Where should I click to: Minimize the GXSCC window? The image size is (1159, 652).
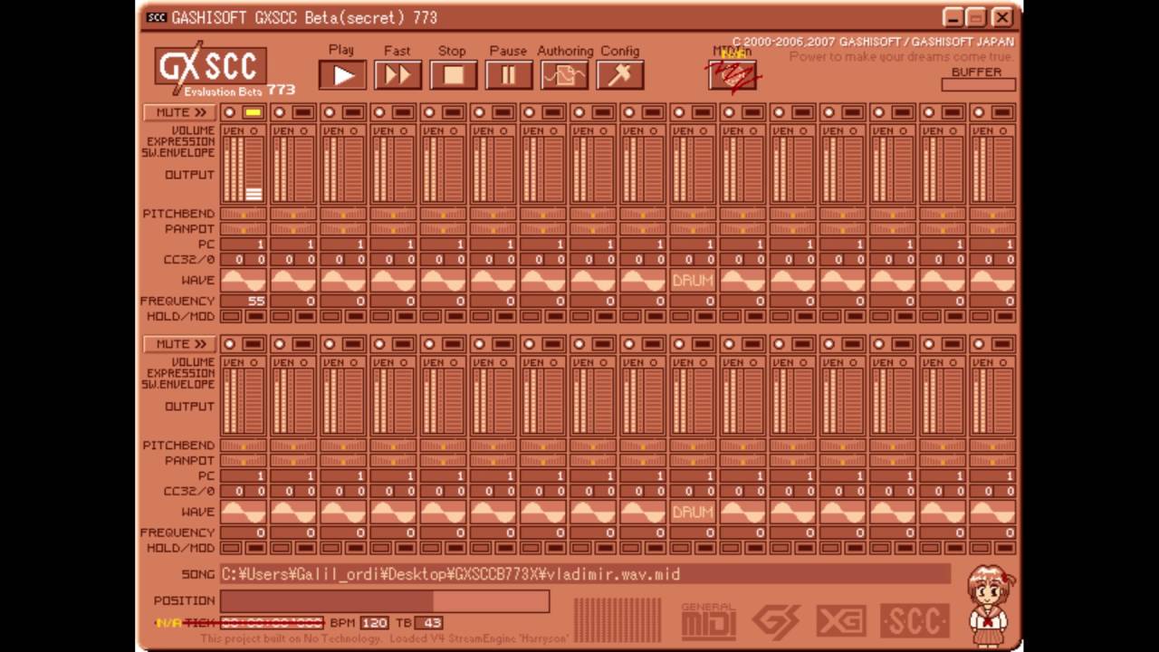(x=953, y=17)
